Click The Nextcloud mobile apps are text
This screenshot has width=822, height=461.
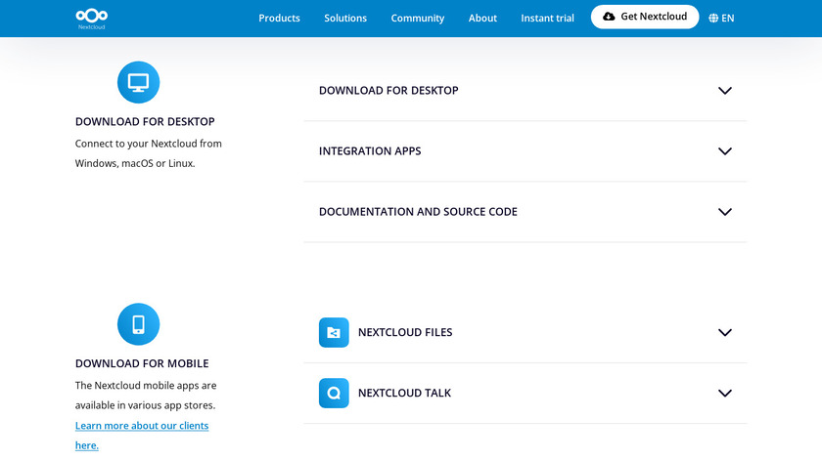click(x=146, y=386)
